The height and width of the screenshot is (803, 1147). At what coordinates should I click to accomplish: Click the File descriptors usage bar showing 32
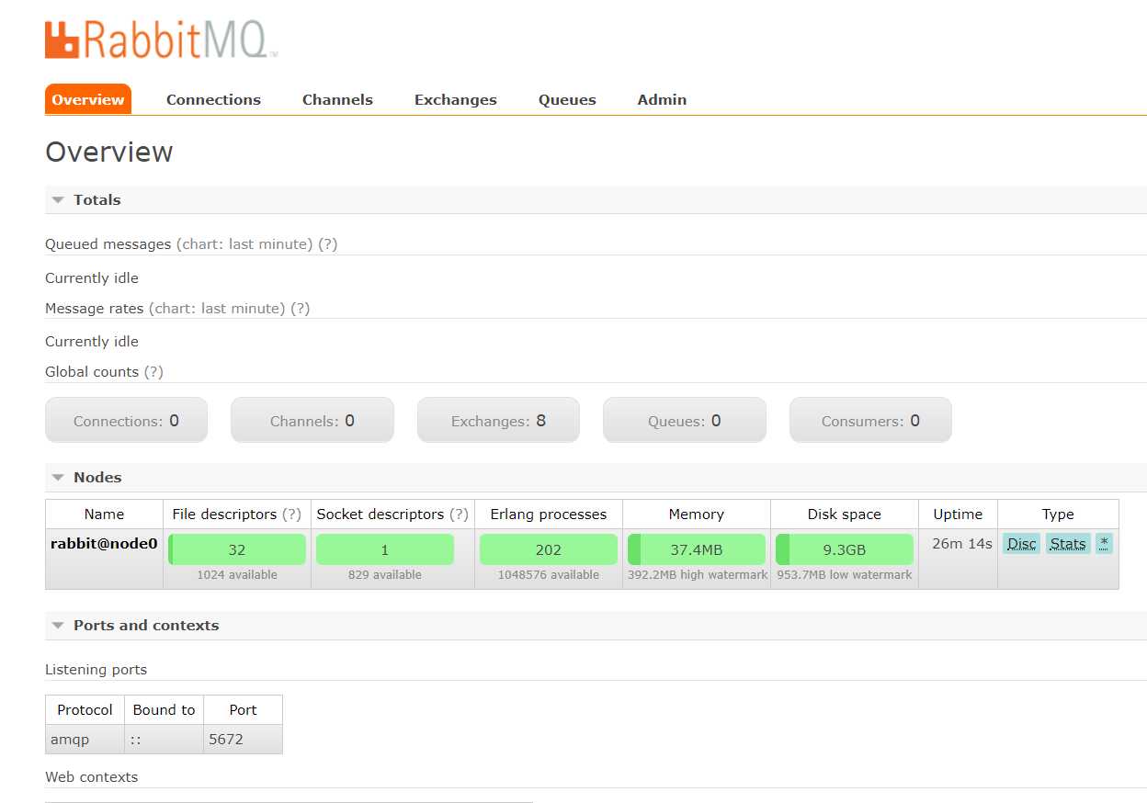(x=237, y=549)
